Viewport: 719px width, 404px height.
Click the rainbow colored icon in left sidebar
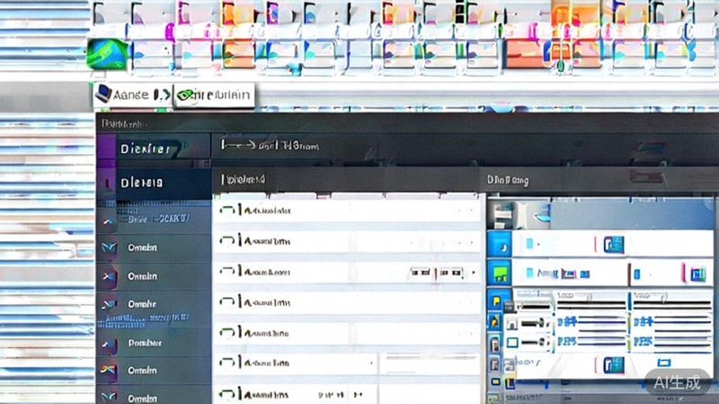point(108,370)
